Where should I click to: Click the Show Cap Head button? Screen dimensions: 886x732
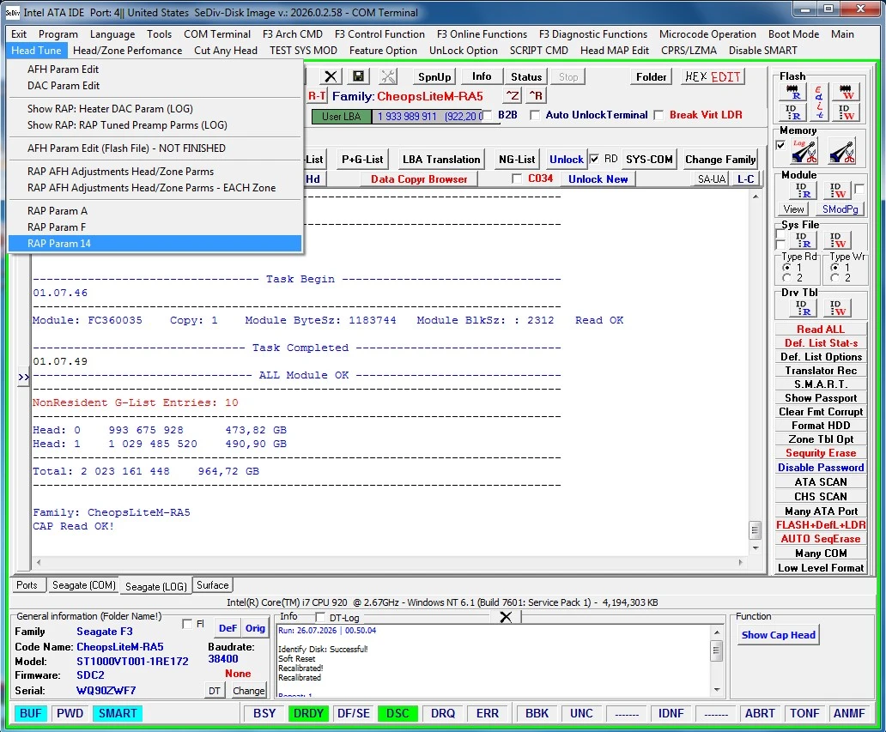pyautogui.click(x=778, y=635)
